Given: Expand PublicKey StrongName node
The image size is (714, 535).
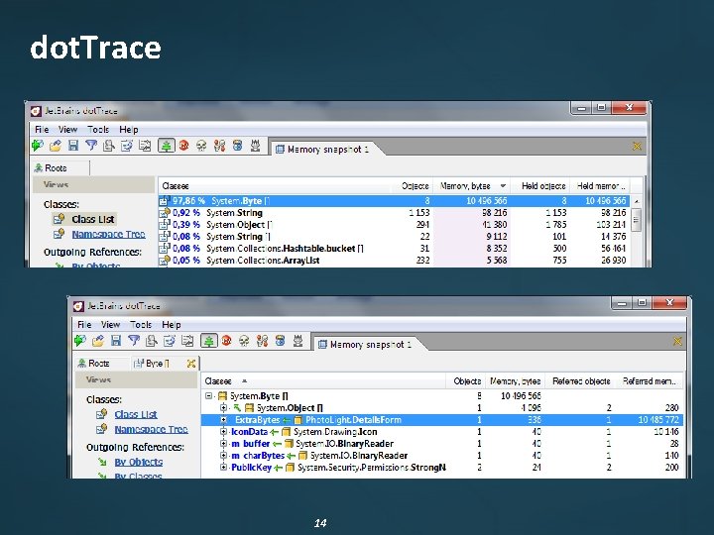Looking at the screenshot, I should coord(223,467).
